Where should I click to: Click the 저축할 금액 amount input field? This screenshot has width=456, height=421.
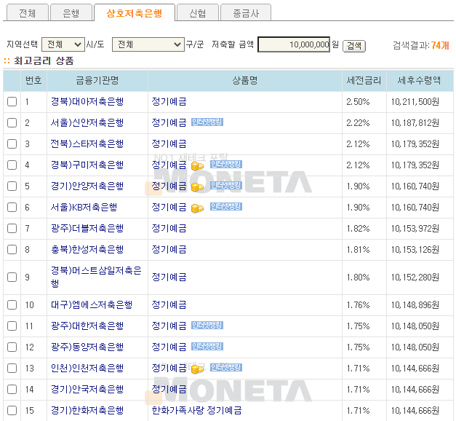(294, 44)
